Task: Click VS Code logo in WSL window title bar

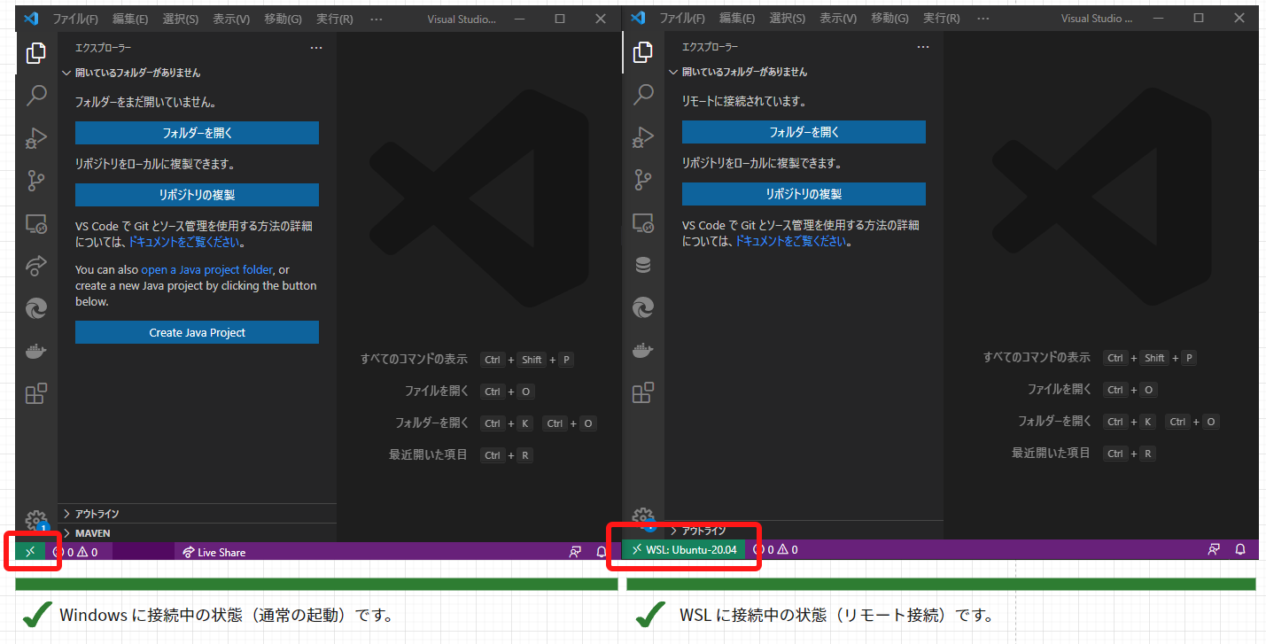Action: (640, 18)
